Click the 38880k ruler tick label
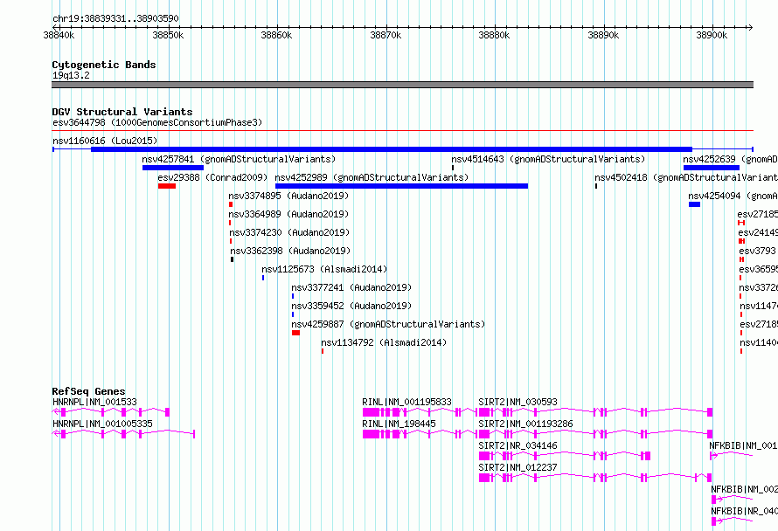Image resolution: width=778 pixels, height=531 pixels. (494, 35)
